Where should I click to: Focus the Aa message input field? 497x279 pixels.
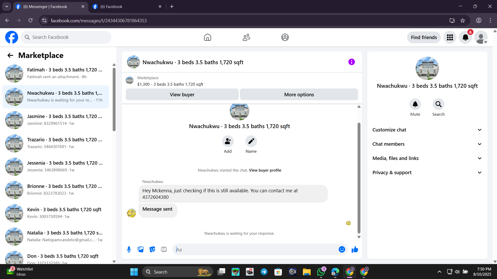[255, 249]
